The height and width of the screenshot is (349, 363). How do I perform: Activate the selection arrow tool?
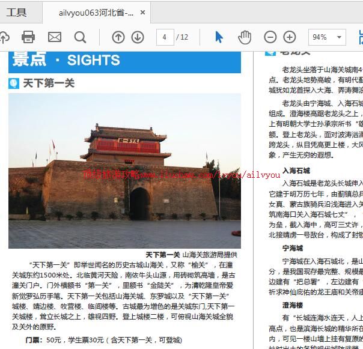point(219,37)
